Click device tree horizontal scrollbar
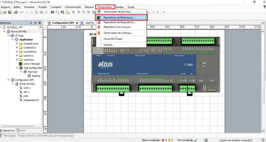 pos(18,126)
